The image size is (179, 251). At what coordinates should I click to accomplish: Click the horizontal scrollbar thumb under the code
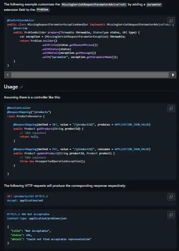pyautogui.click(x=89, y=75)
